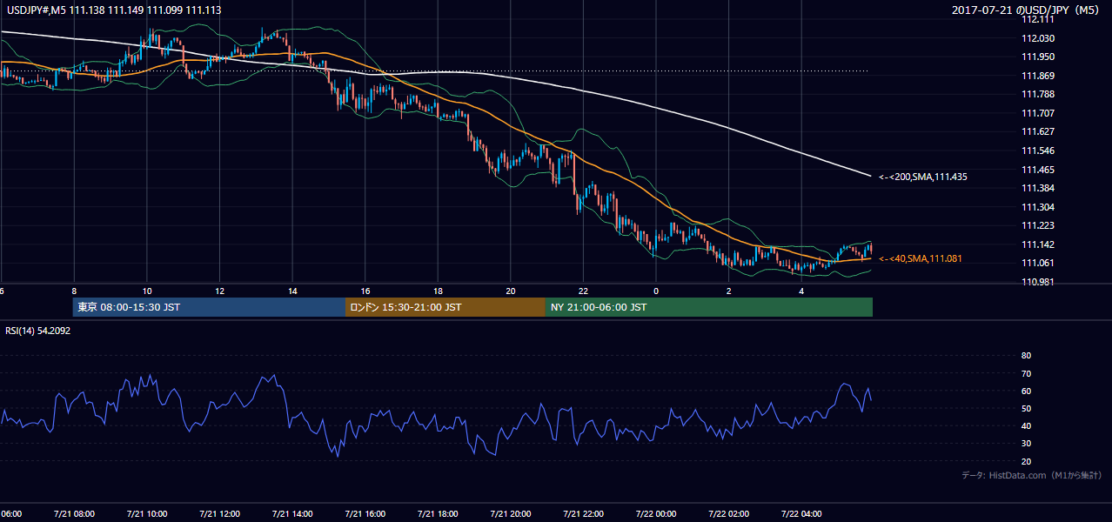Click hour tick 18 under price chart

point(438,291)
